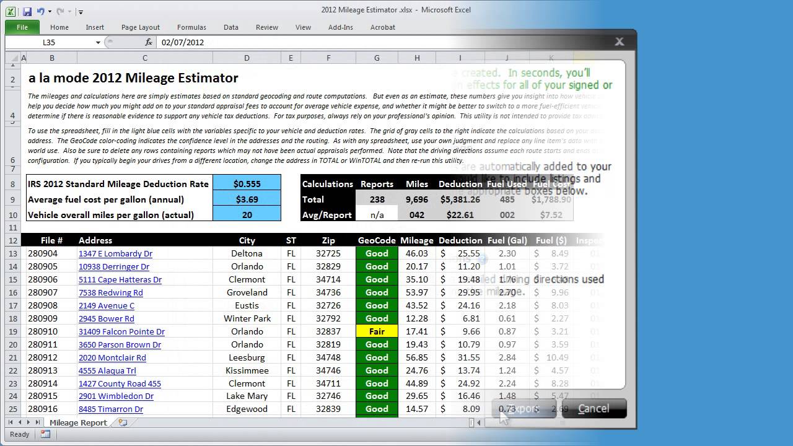Select row 19 header
Viewport: 793px width, 446px height.
pos(13,331)
